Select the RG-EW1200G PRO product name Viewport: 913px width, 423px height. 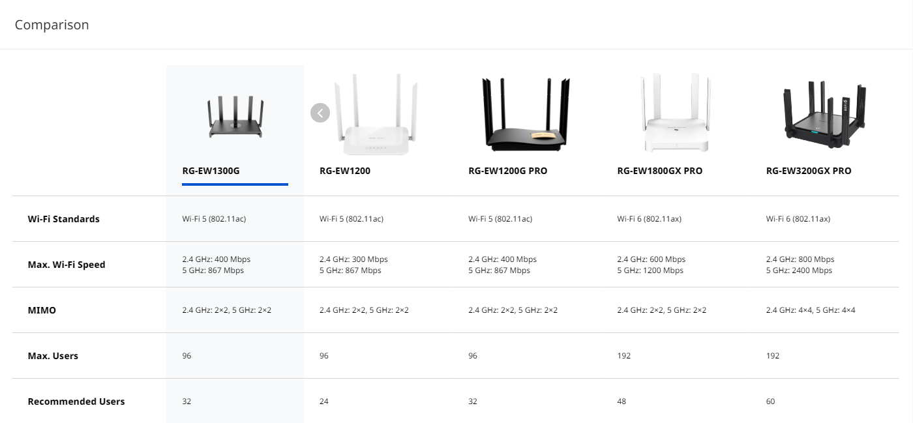click(x=508, y=171)
